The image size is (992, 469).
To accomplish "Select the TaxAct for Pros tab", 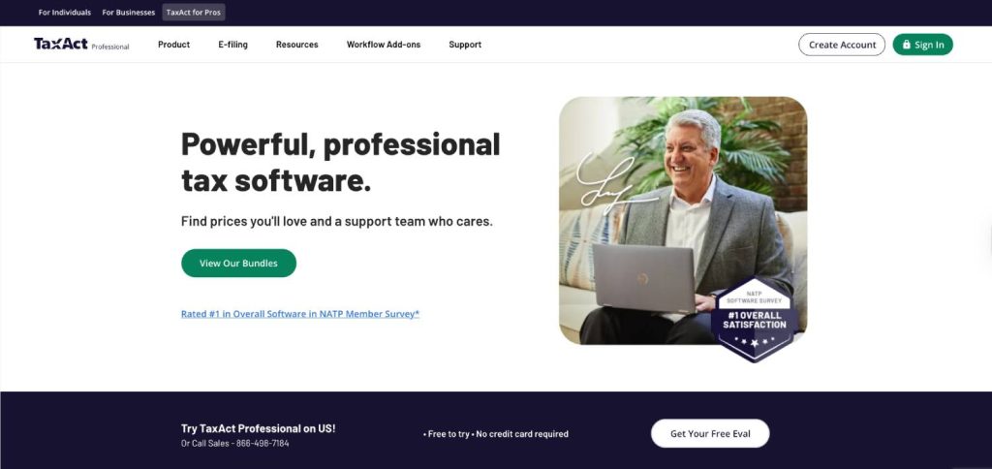I will [194, 12].
